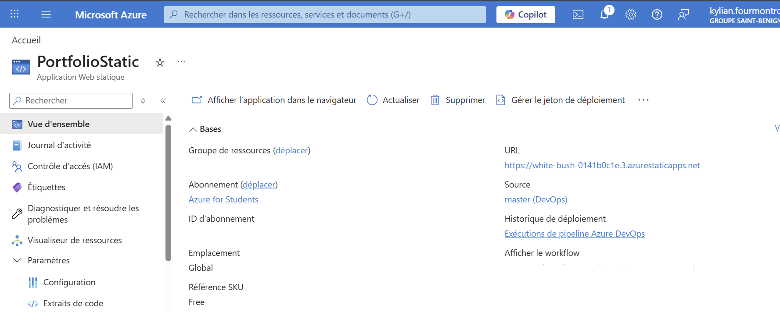Open Exécutions de pipeline Azure DevOps
Viewport: 780px width, 312px height.
575,234
